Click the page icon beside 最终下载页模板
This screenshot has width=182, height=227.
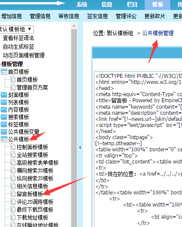[x=13, y=210]
